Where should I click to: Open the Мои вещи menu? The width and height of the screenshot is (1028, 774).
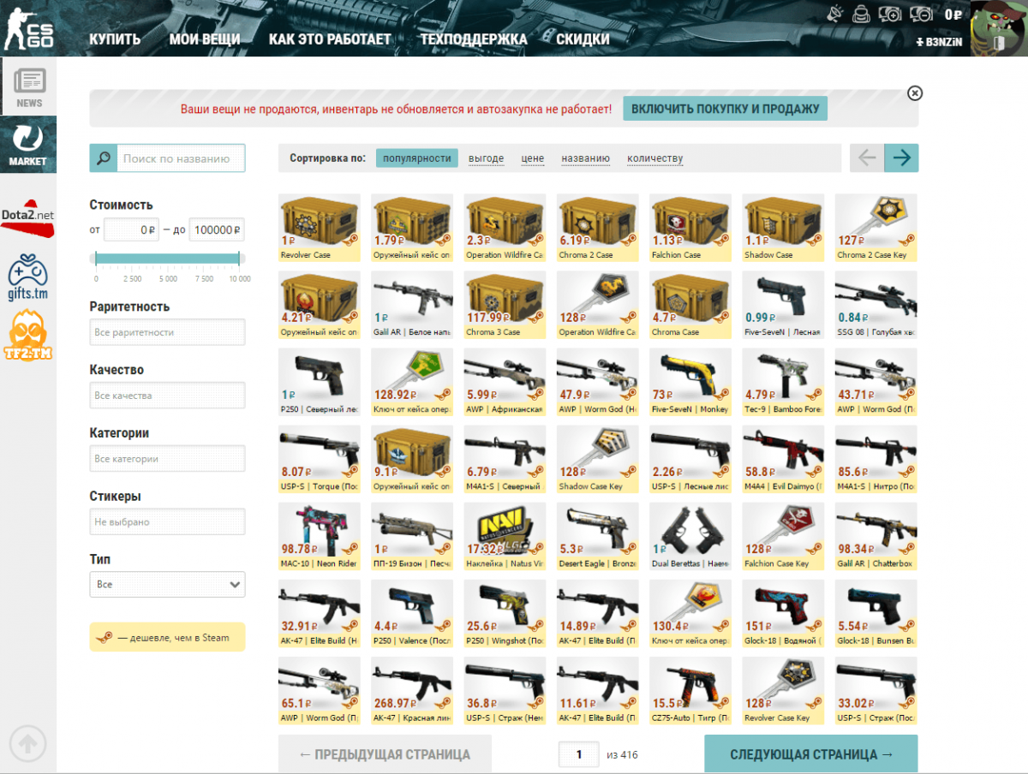point(205,39)
